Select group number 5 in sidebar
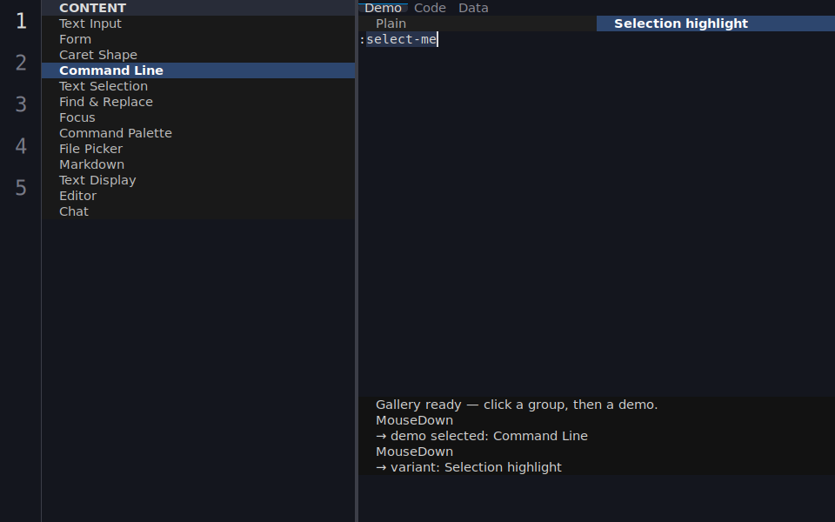Screen dimensions: 835x522 pos(21,188)
